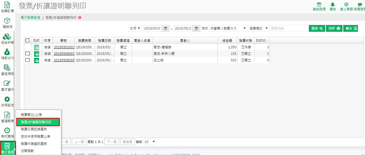This screenshot has height=155, width=365.
Task: Click the print icon for order 20190508005
Action: 37,60
